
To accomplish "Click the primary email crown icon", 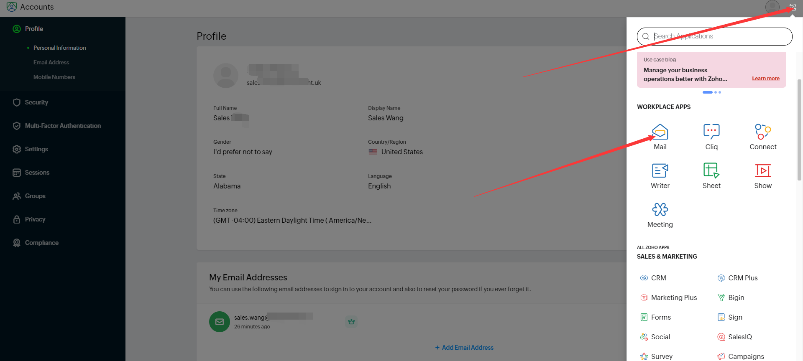I will pyautogui.click(x=351, y=322).
